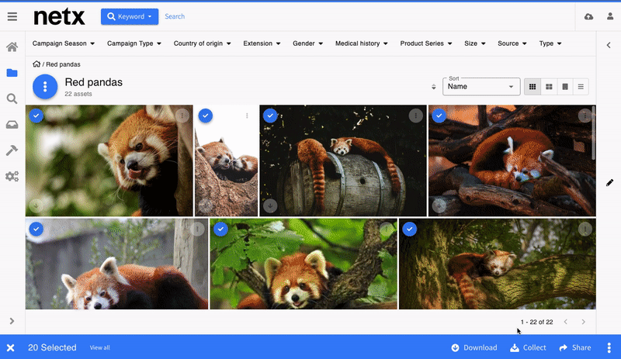Screen dimensions: 621x359
Task: Go to the home dashboard sidebar icon
Action: [12, 47]
